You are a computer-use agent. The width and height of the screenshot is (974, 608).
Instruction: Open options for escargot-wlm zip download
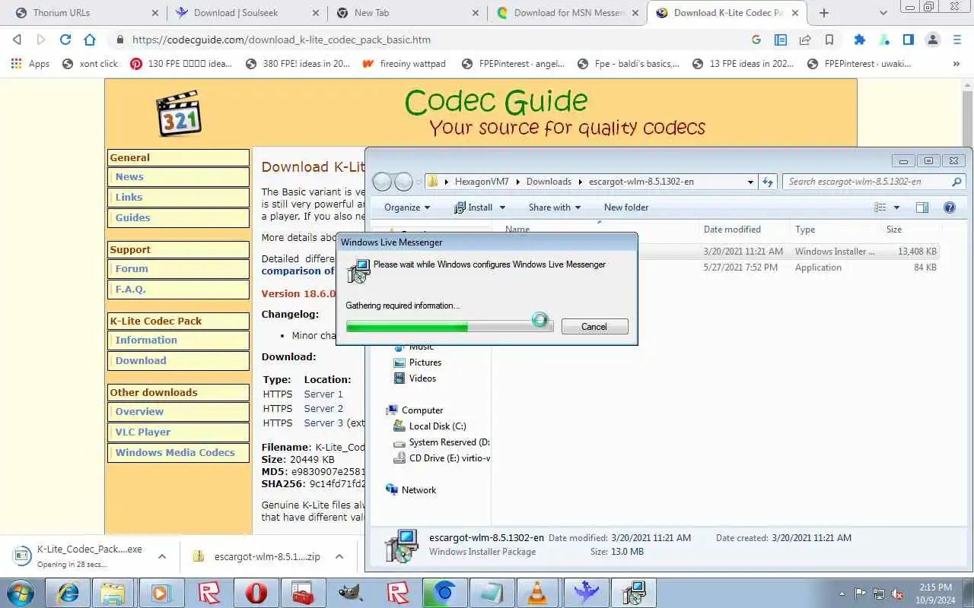coord(339,556)
